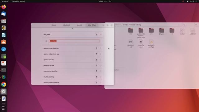This screenshot has height=112, width=199.
Task: Show all applications grid
Action: 3,108
